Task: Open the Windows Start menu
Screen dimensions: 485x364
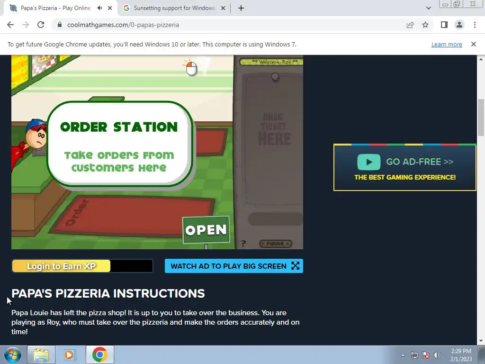Action: 13,355
